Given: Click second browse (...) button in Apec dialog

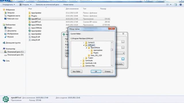Looking at the screenshot, I should click(123, 47).
